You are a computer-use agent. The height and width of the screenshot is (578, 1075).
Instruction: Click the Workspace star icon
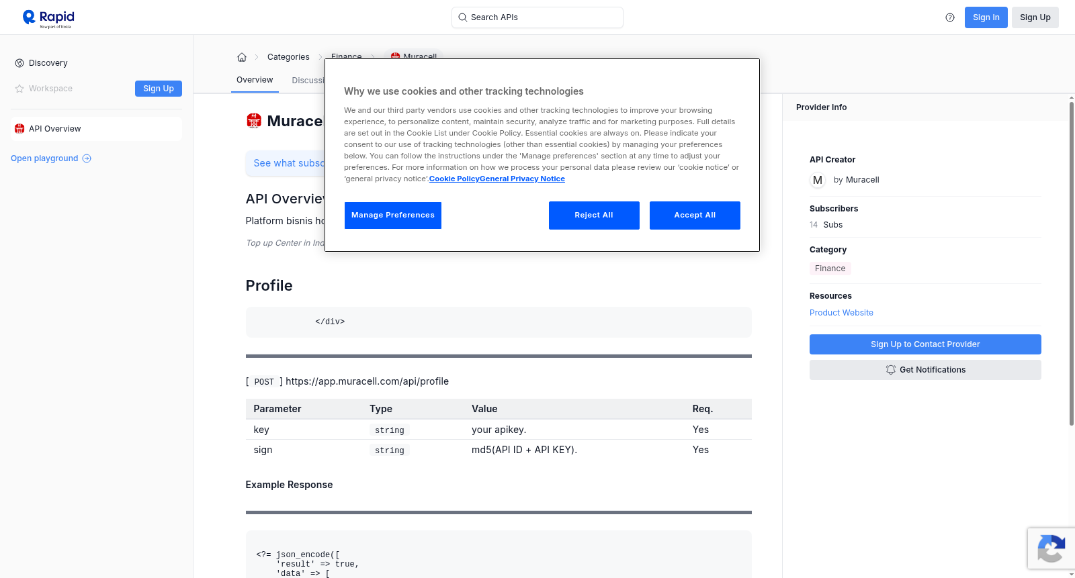19,89
